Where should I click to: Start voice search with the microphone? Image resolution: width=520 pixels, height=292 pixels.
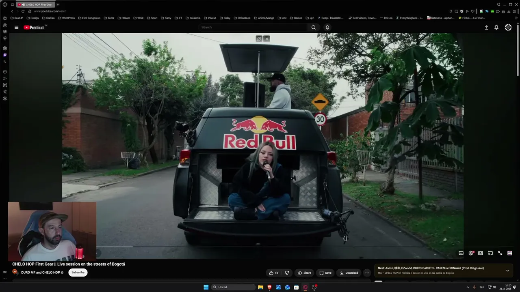point(327,27)
